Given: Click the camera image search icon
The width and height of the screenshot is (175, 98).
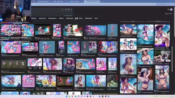Looking at the screenshot, I should pos(68,10).
